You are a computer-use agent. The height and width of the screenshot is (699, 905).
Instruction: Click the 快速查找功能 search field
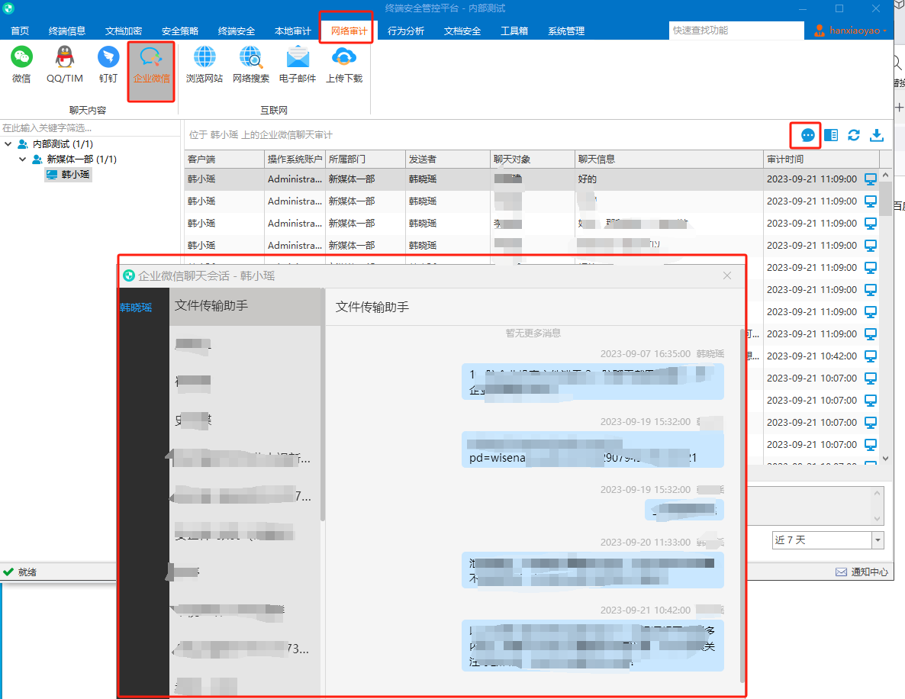click(736, 30)
